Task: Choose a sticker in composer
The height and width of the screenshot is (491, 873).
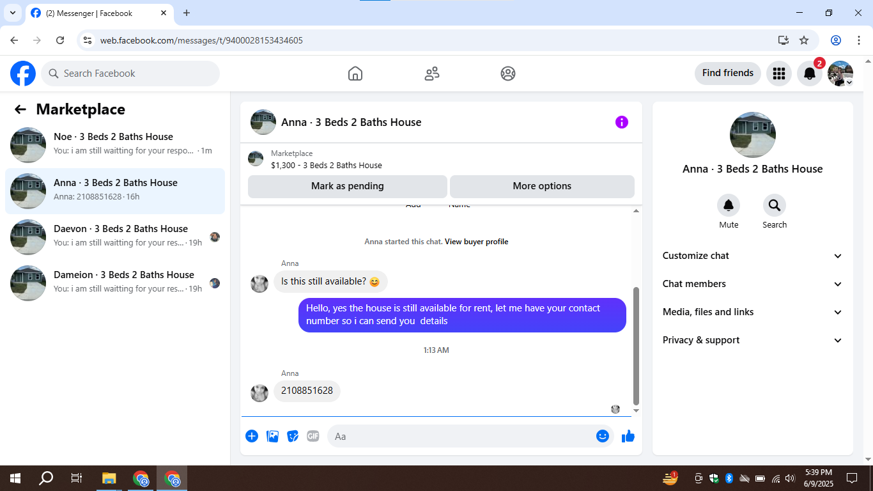Action: click(x=293, y=436)
